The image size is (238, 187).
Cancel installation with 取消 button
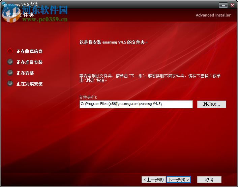click(209, 180)
